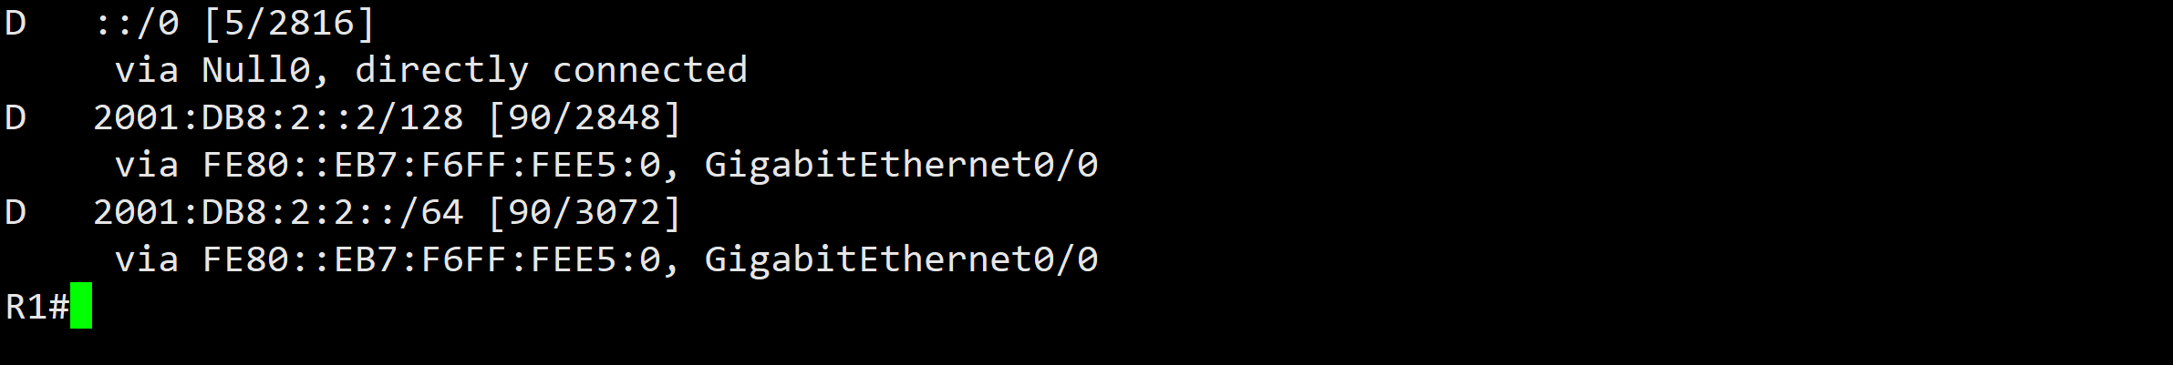Click the R1# command prompt
Image resolution: width=2173 pixels, height=365 pixels.
point(37,307)
